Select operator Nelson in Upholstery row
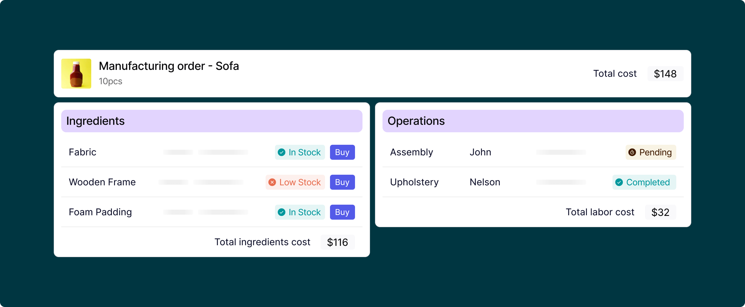Screen dimensions: 745x307 click(485, 182)
